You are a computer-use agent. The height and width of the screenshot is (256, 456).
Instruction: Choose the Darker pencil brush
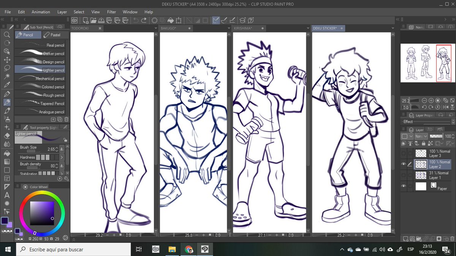point(40,53)
